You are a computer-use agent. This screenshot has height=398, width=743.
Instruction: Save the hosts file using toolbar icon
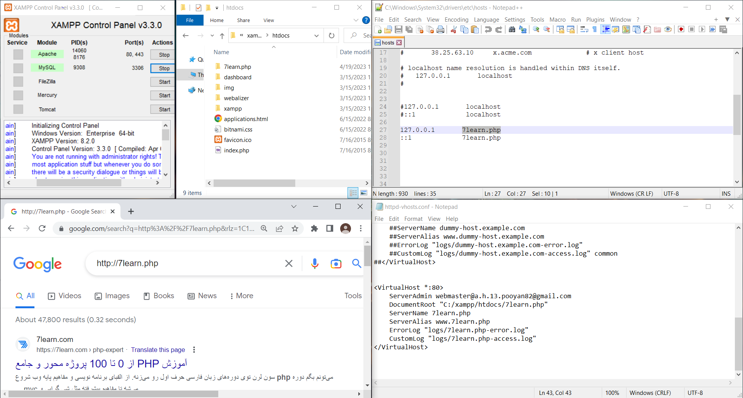tap(399, 29)
